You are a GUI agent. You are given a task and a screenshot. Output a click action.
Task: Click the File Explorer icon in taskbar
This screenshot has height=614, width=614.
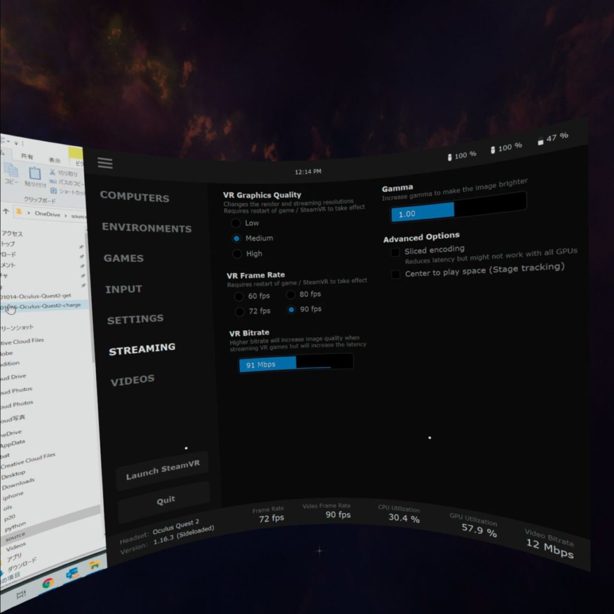pos(94,565)
